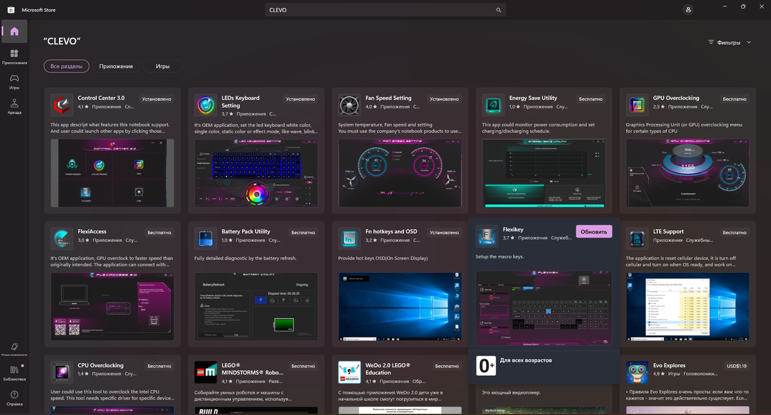This screenshot has height=415, width=771.
Task: Click the search magnifier icon
Action: click(498, 10)
